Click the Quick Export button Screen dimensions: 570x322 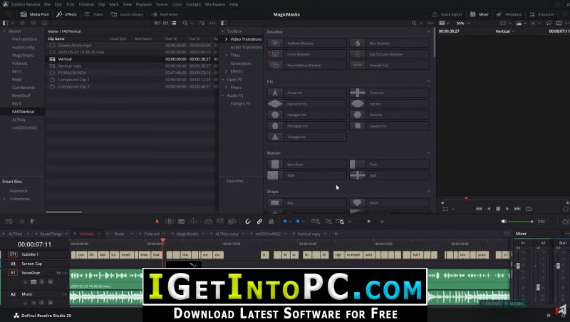click(451, 14)
